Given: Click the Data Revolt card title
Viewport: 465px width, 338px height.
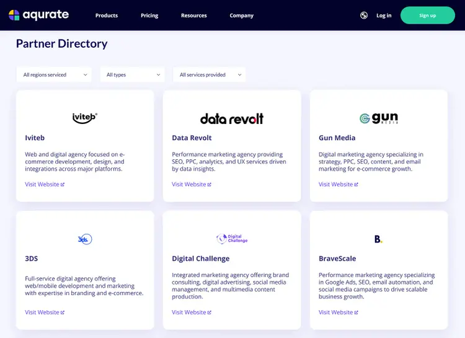Looking at the screenshot, I should tap(192, 138).
